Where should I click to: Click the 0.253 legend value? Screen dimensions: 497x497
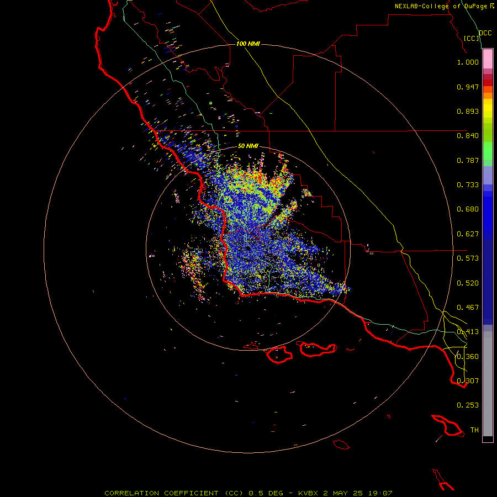[468, 405]
